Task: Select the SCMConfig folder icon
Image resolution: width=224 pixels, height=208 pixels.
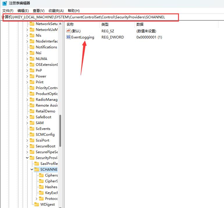Action: pyautogui.click(x=32, y=135)
